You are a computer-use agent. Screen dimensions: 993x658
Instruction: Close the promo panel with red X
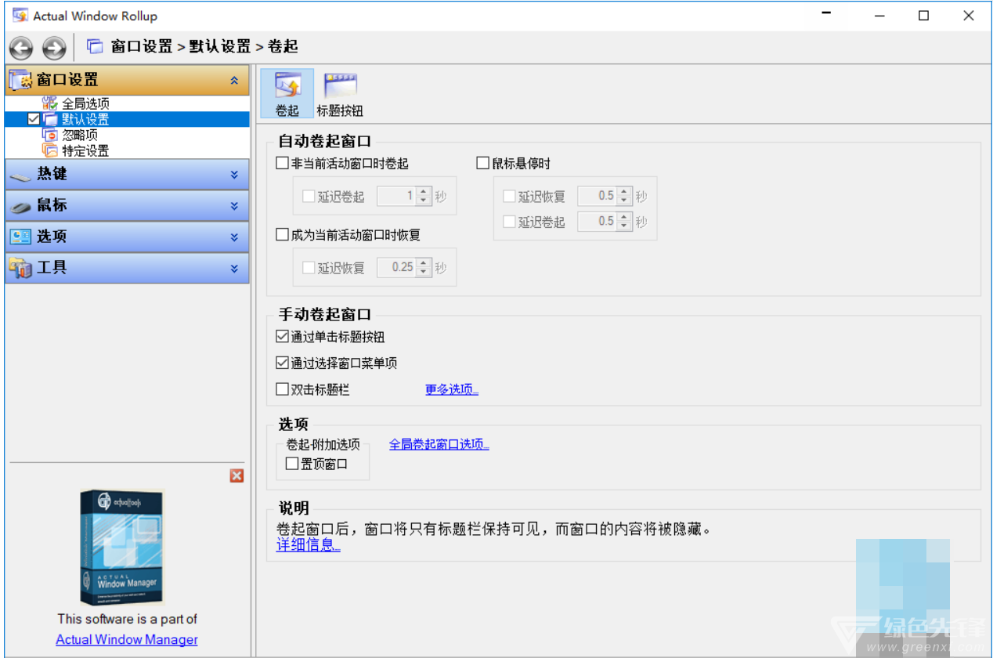pos(237,475)
